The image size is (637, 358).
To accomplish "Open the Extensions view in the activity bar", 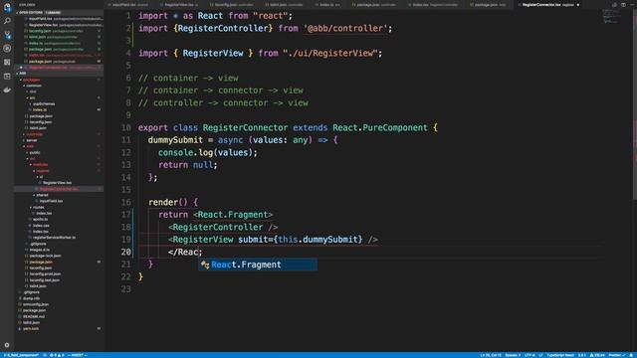I will [x=7, y=62].
